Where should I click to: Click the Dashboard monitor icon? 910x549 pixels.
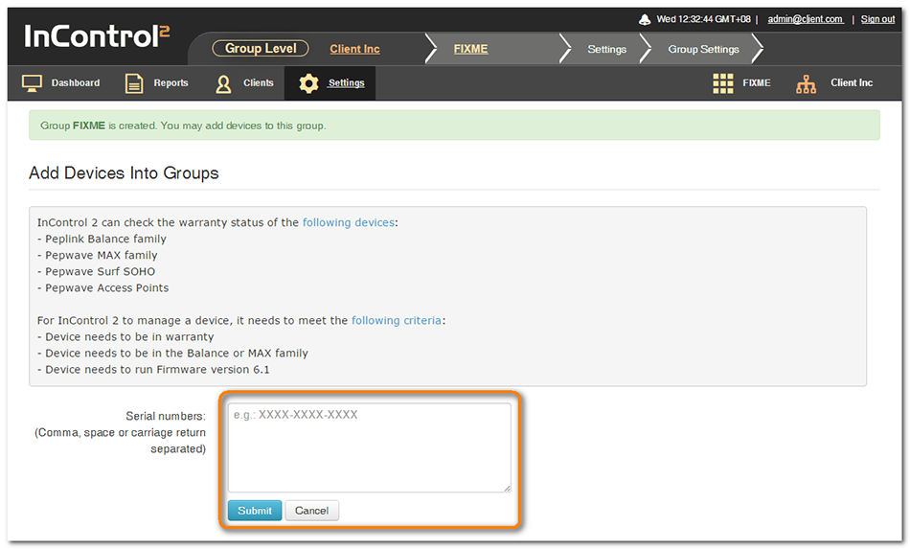click(x=32, y=83)
